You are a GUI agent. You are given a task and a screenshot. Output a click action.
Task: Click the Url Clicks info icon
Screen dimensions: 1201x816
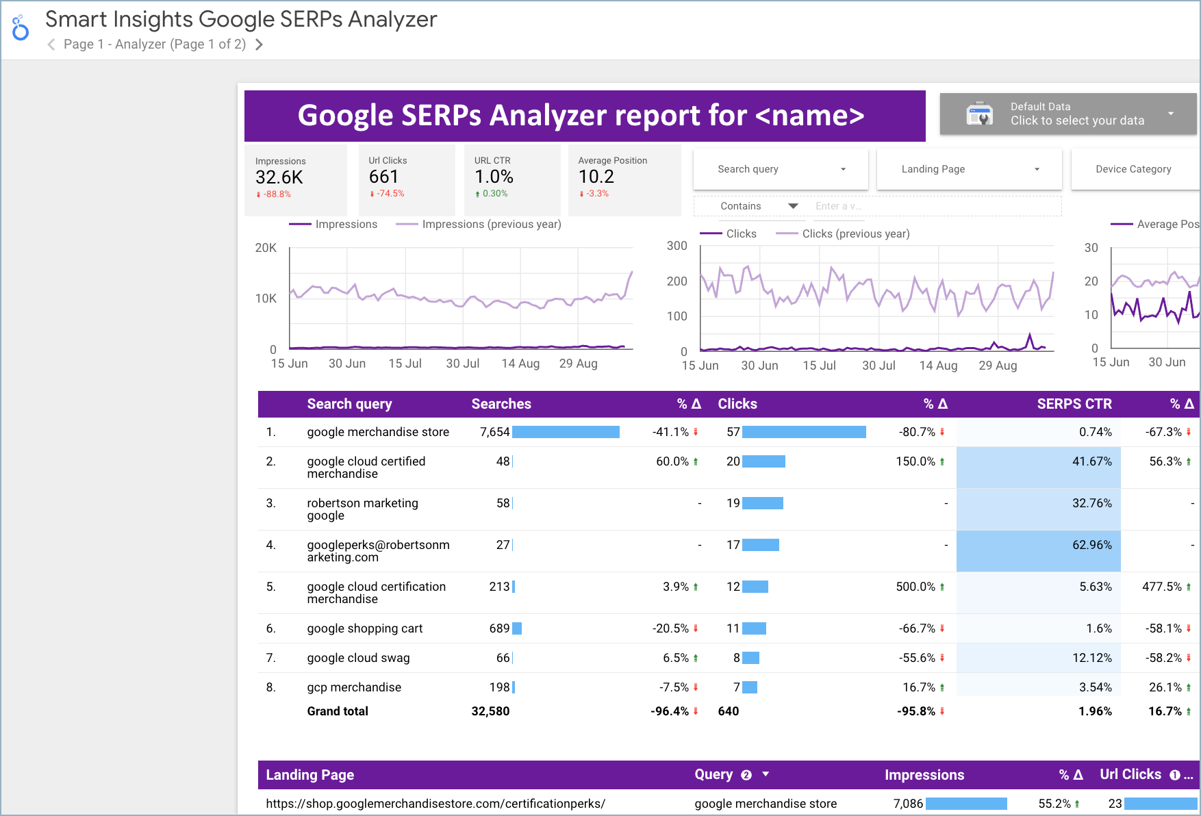tap(1175, 775)
